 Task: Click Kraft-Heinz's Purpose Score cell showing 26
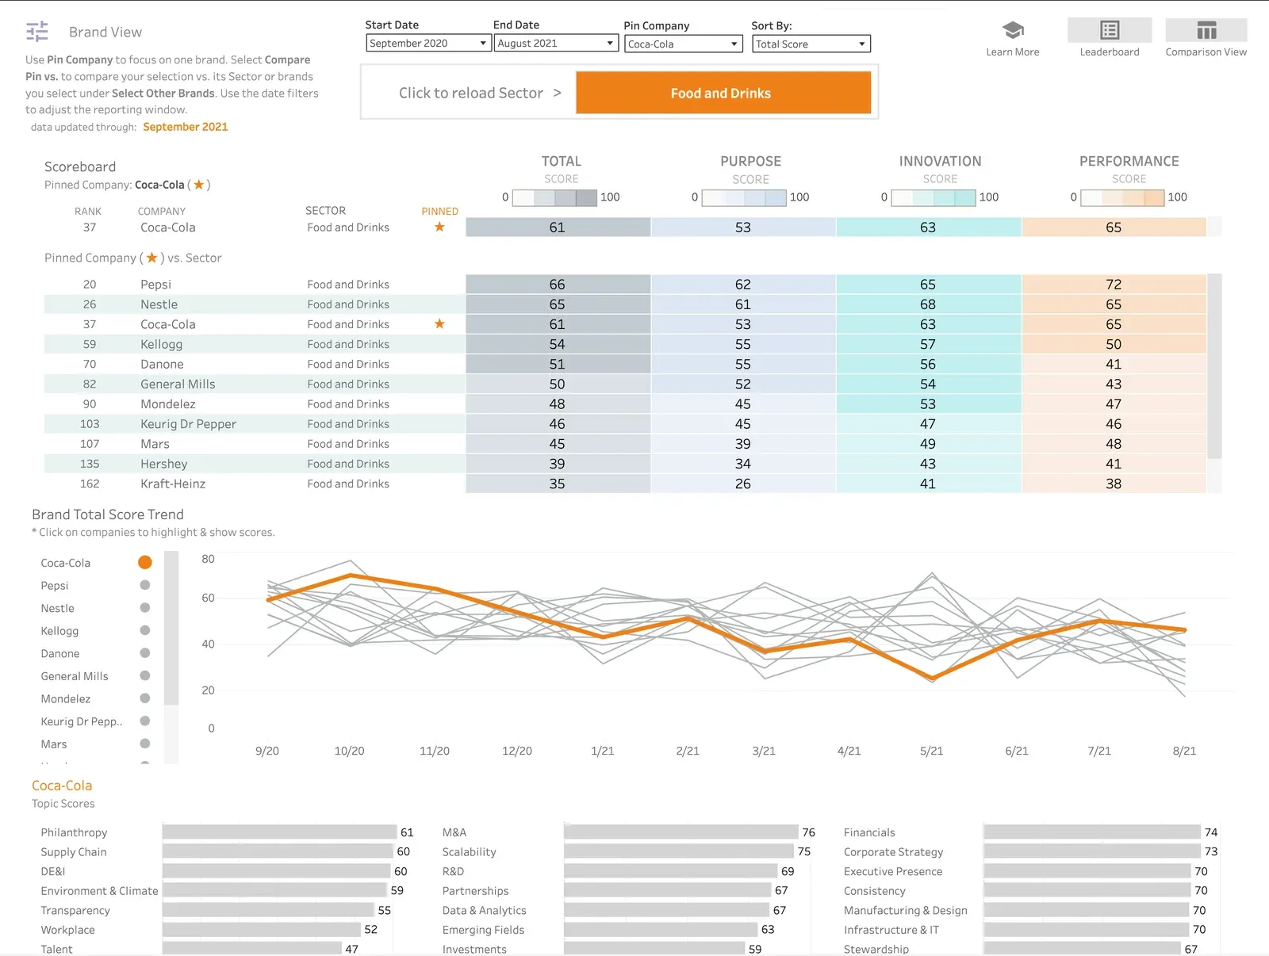(x=744, y=484)
